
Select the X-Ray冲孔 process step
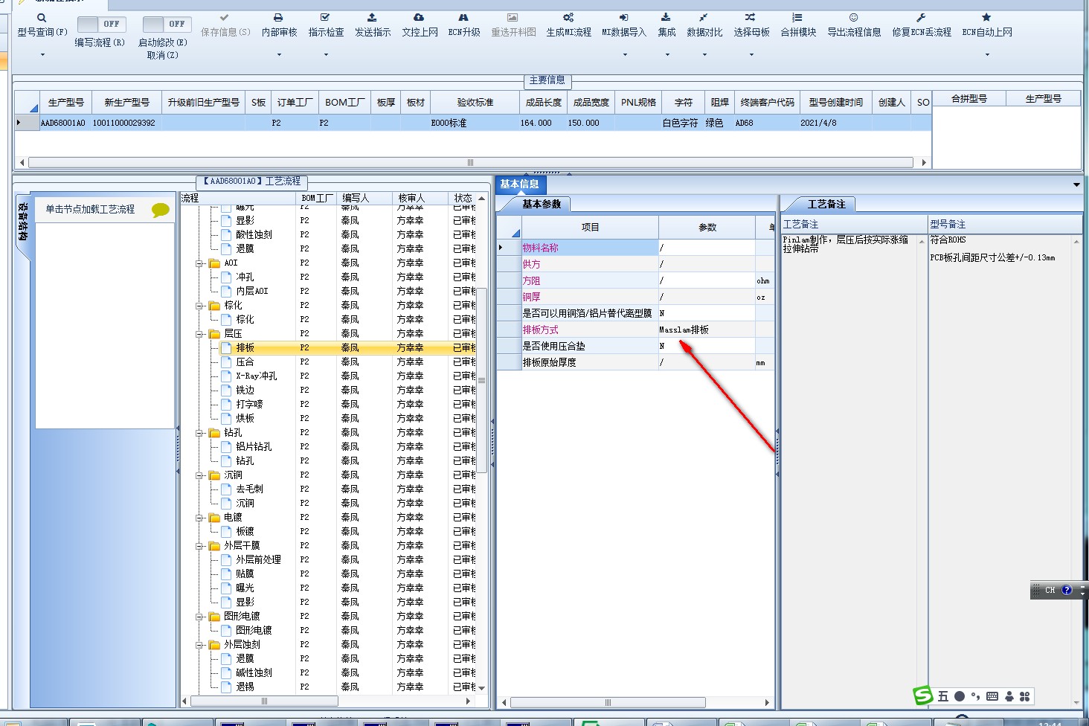pos(256,376)
